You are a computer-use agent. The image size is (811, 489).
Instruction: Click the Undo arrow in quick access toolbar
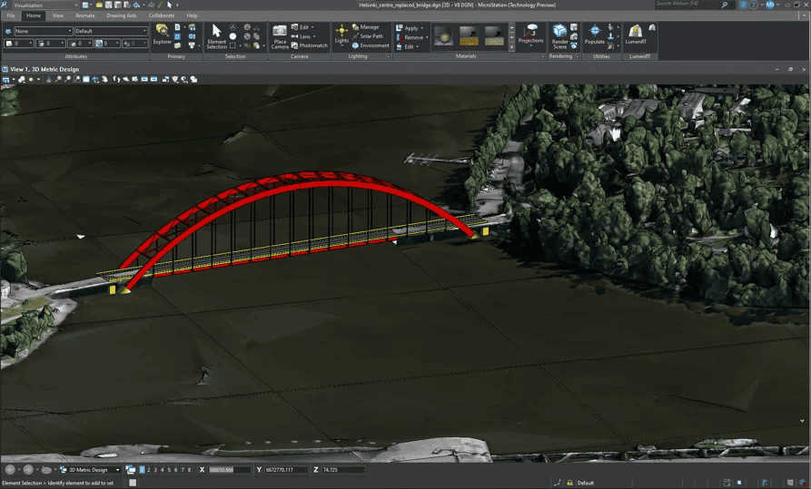(x=136, y=5)
